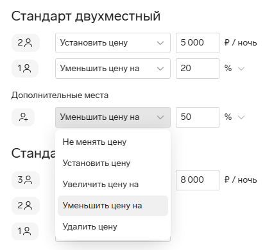
Task: Click the 50 percent extra beds field
Action: point(198,117)
